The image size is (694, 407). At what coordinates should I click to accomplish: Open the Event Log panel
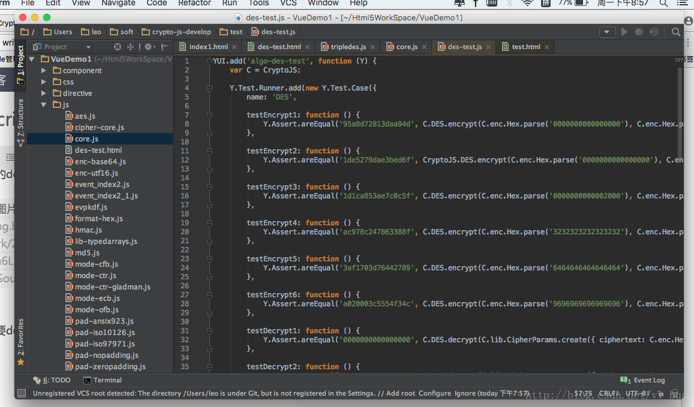[x=642, y=380]
